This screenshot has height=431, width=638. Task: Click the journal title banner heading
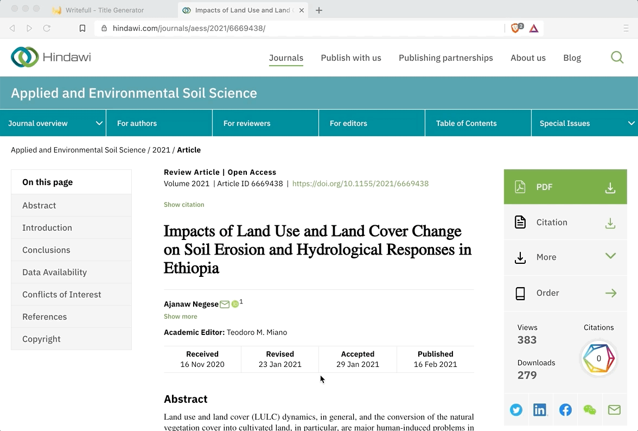[x=134, y=93]
